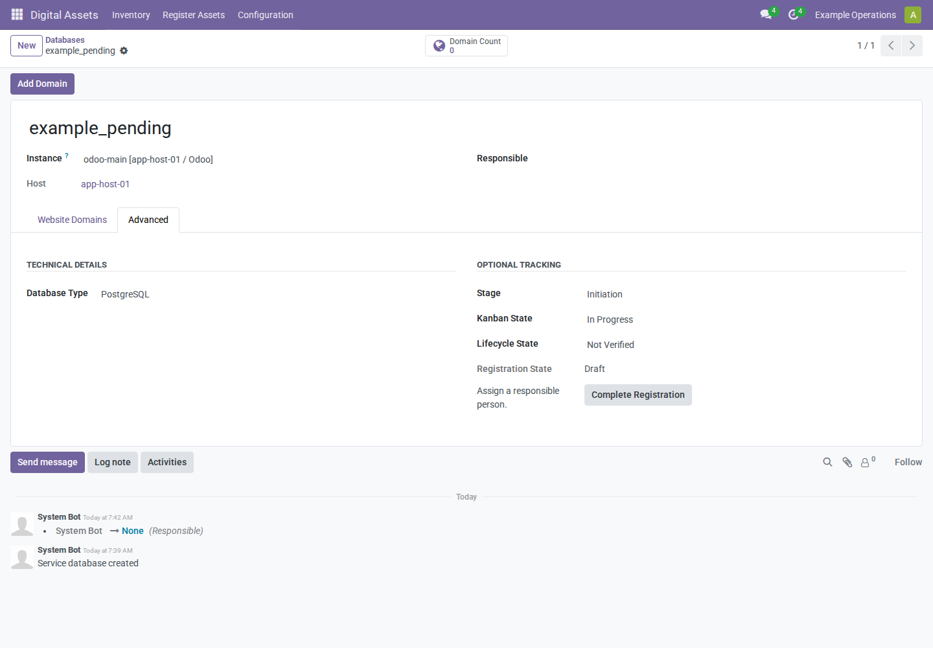Click Complete Registration button
933x648 pixels.
pos(638,395)
